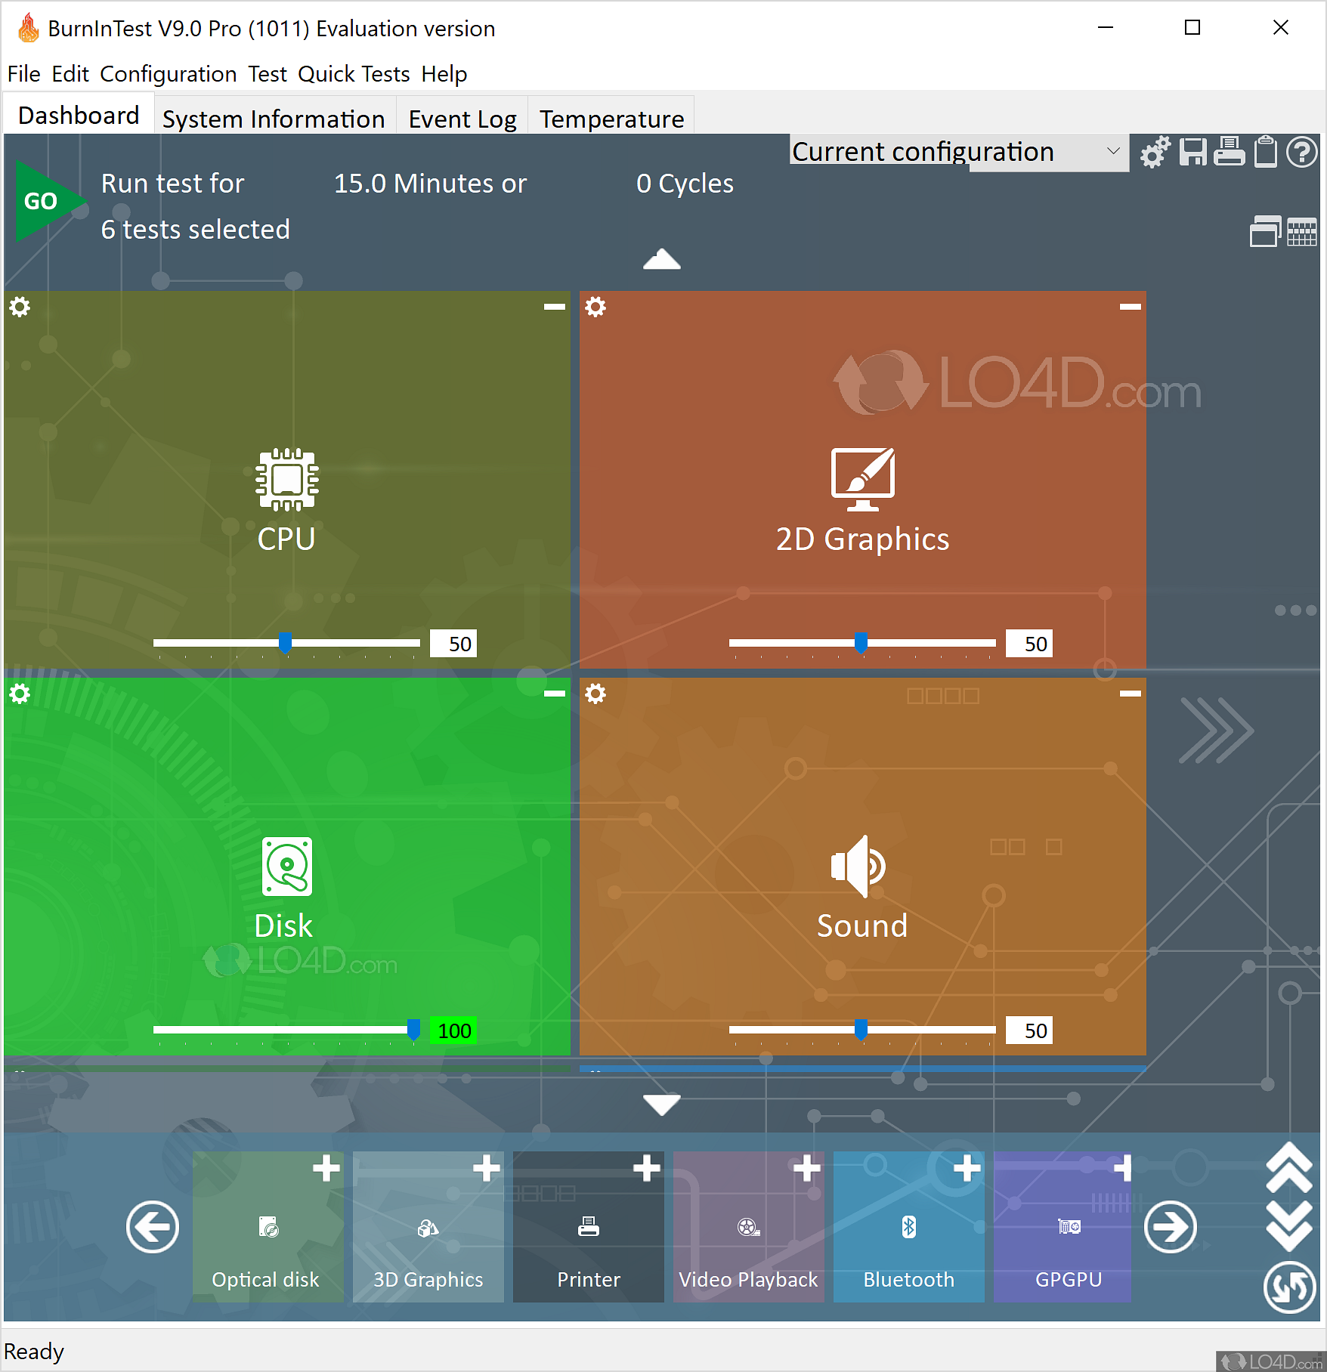Click the Disk hard drive icon

pyautogui.click(x=286, y=866)
